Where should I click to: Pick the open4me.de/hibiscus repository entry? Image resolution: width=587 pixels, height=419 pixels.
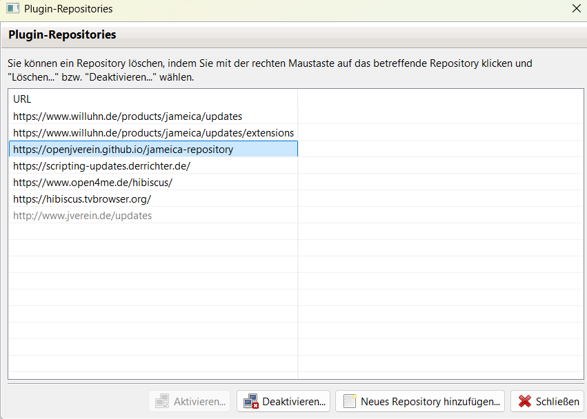(x=92, y=183)
